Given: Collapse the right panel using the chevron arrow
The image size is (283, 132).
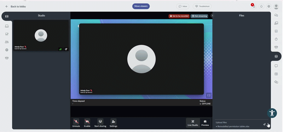Looking at the screenshot, I should pos(212,16).
